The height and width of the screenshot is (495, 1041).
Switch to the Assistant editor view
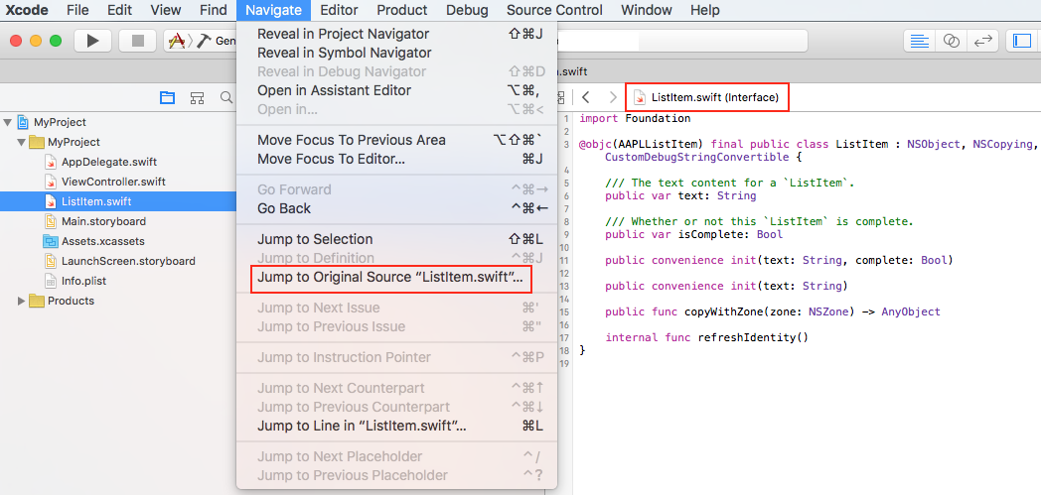952,41
